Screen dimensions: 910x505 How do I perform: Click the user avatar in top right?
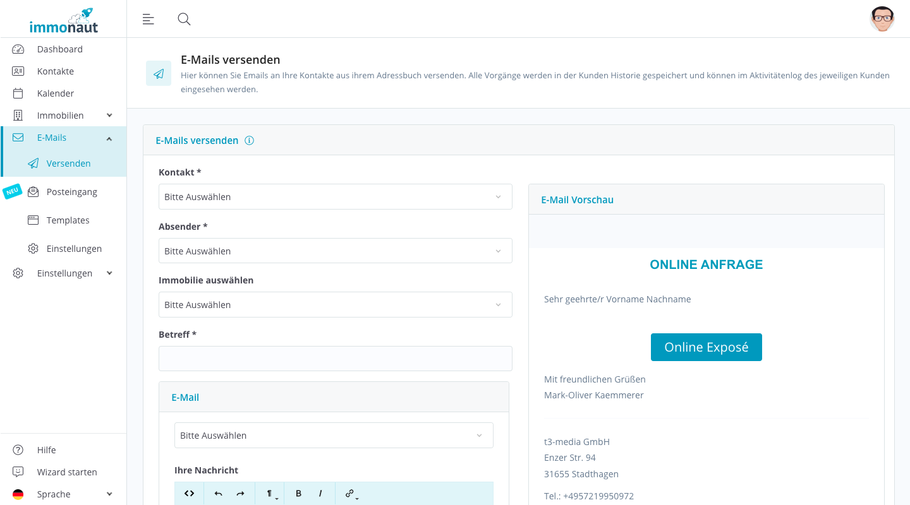coord(882,19)
